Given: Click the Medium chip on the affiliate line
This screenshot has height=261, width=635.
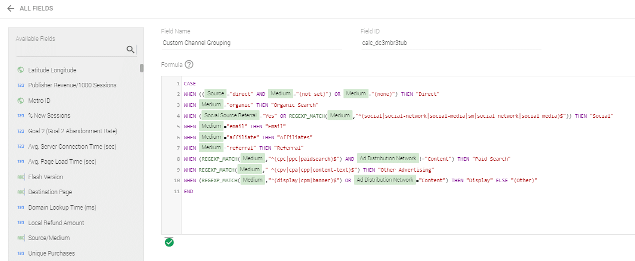Looking at the screenshot, I should point(211,137).
